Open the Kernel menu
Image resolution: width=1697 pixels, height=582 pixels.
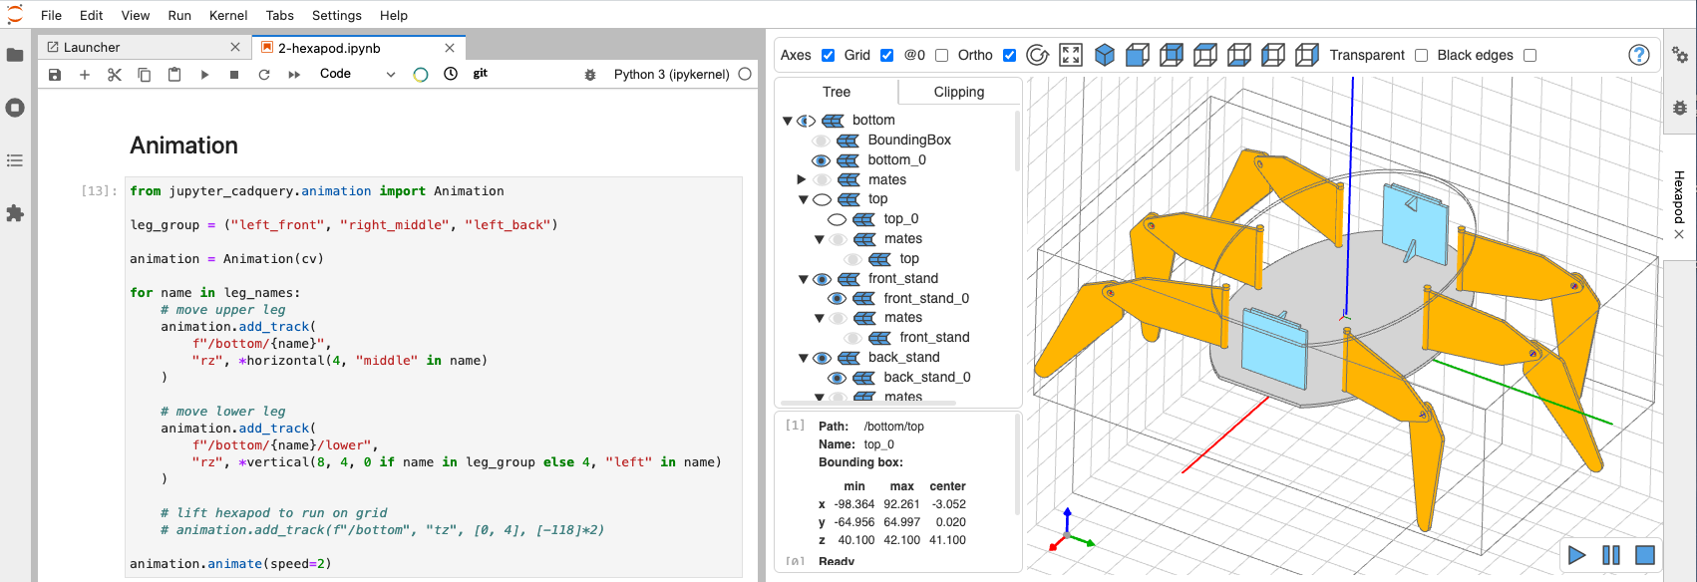tap(228, 15)
